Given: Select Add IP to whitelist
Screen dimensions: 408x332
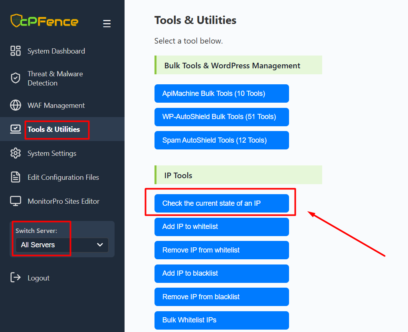Looking at the screenshot, I should pos(222,227).
